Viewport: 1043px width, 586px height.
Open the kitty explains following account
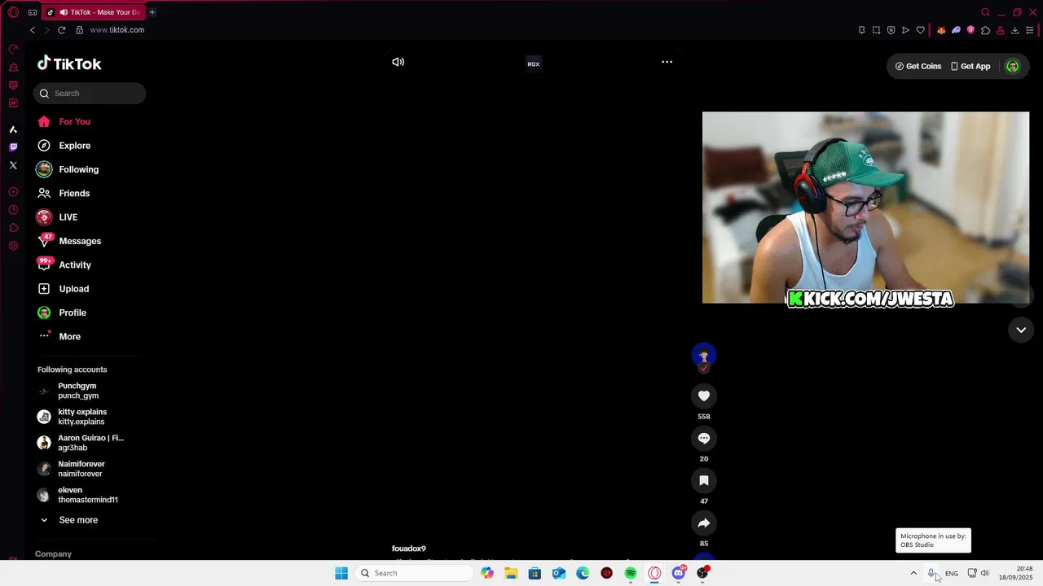point(81,417)
